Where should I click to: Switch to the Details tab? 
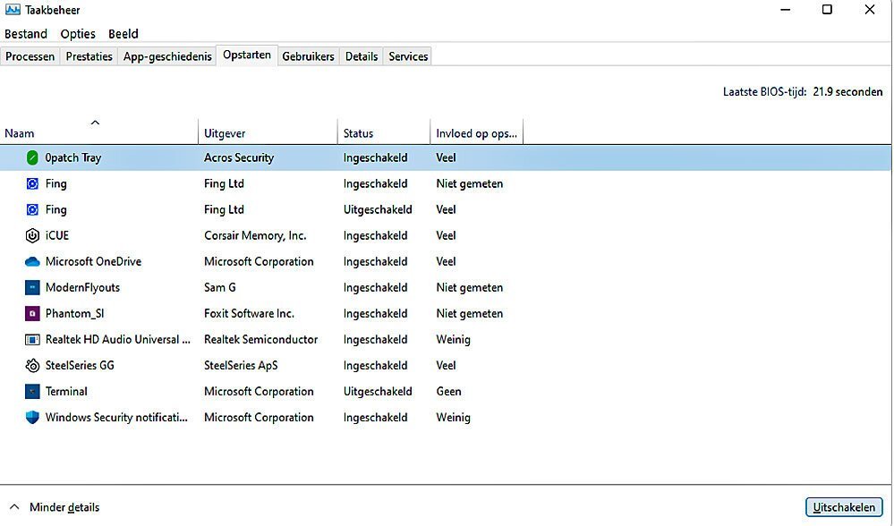point(362,56)
